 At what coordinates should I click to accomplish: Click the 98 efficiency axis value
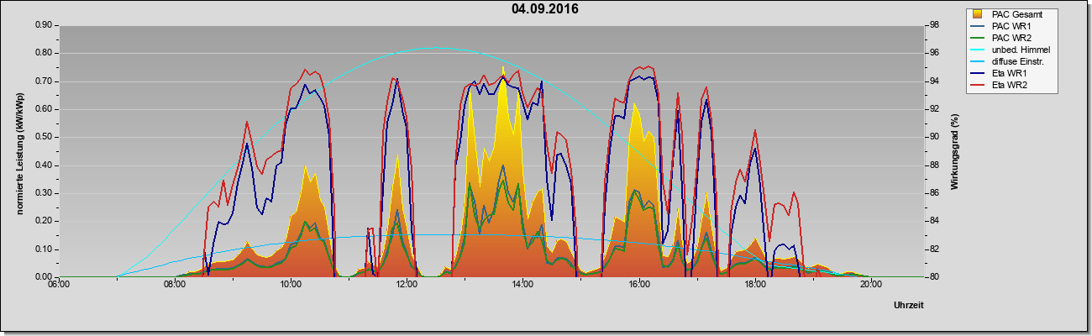[934, 25]
